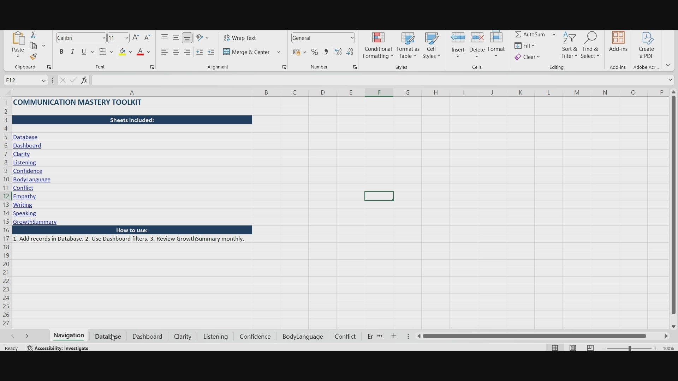The width and height of the screenshot is (678, 381).
Task: Click the Insert Function fx icon
Action: [84, 80]
